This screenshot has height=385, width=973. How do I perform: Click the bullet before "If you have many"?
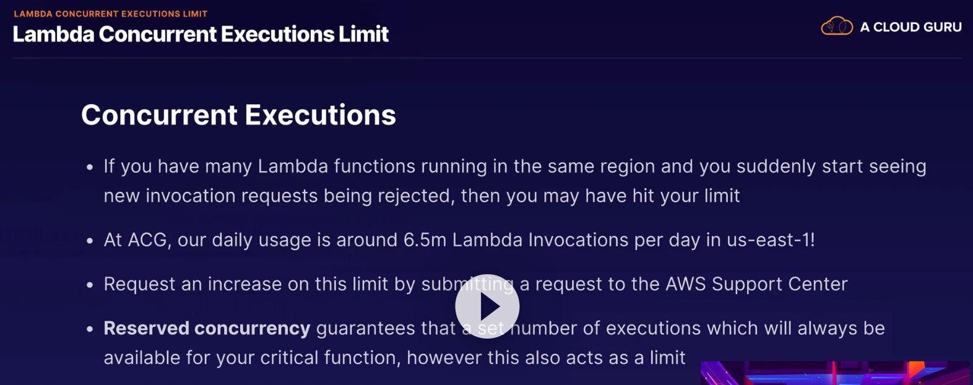point(90,167)
